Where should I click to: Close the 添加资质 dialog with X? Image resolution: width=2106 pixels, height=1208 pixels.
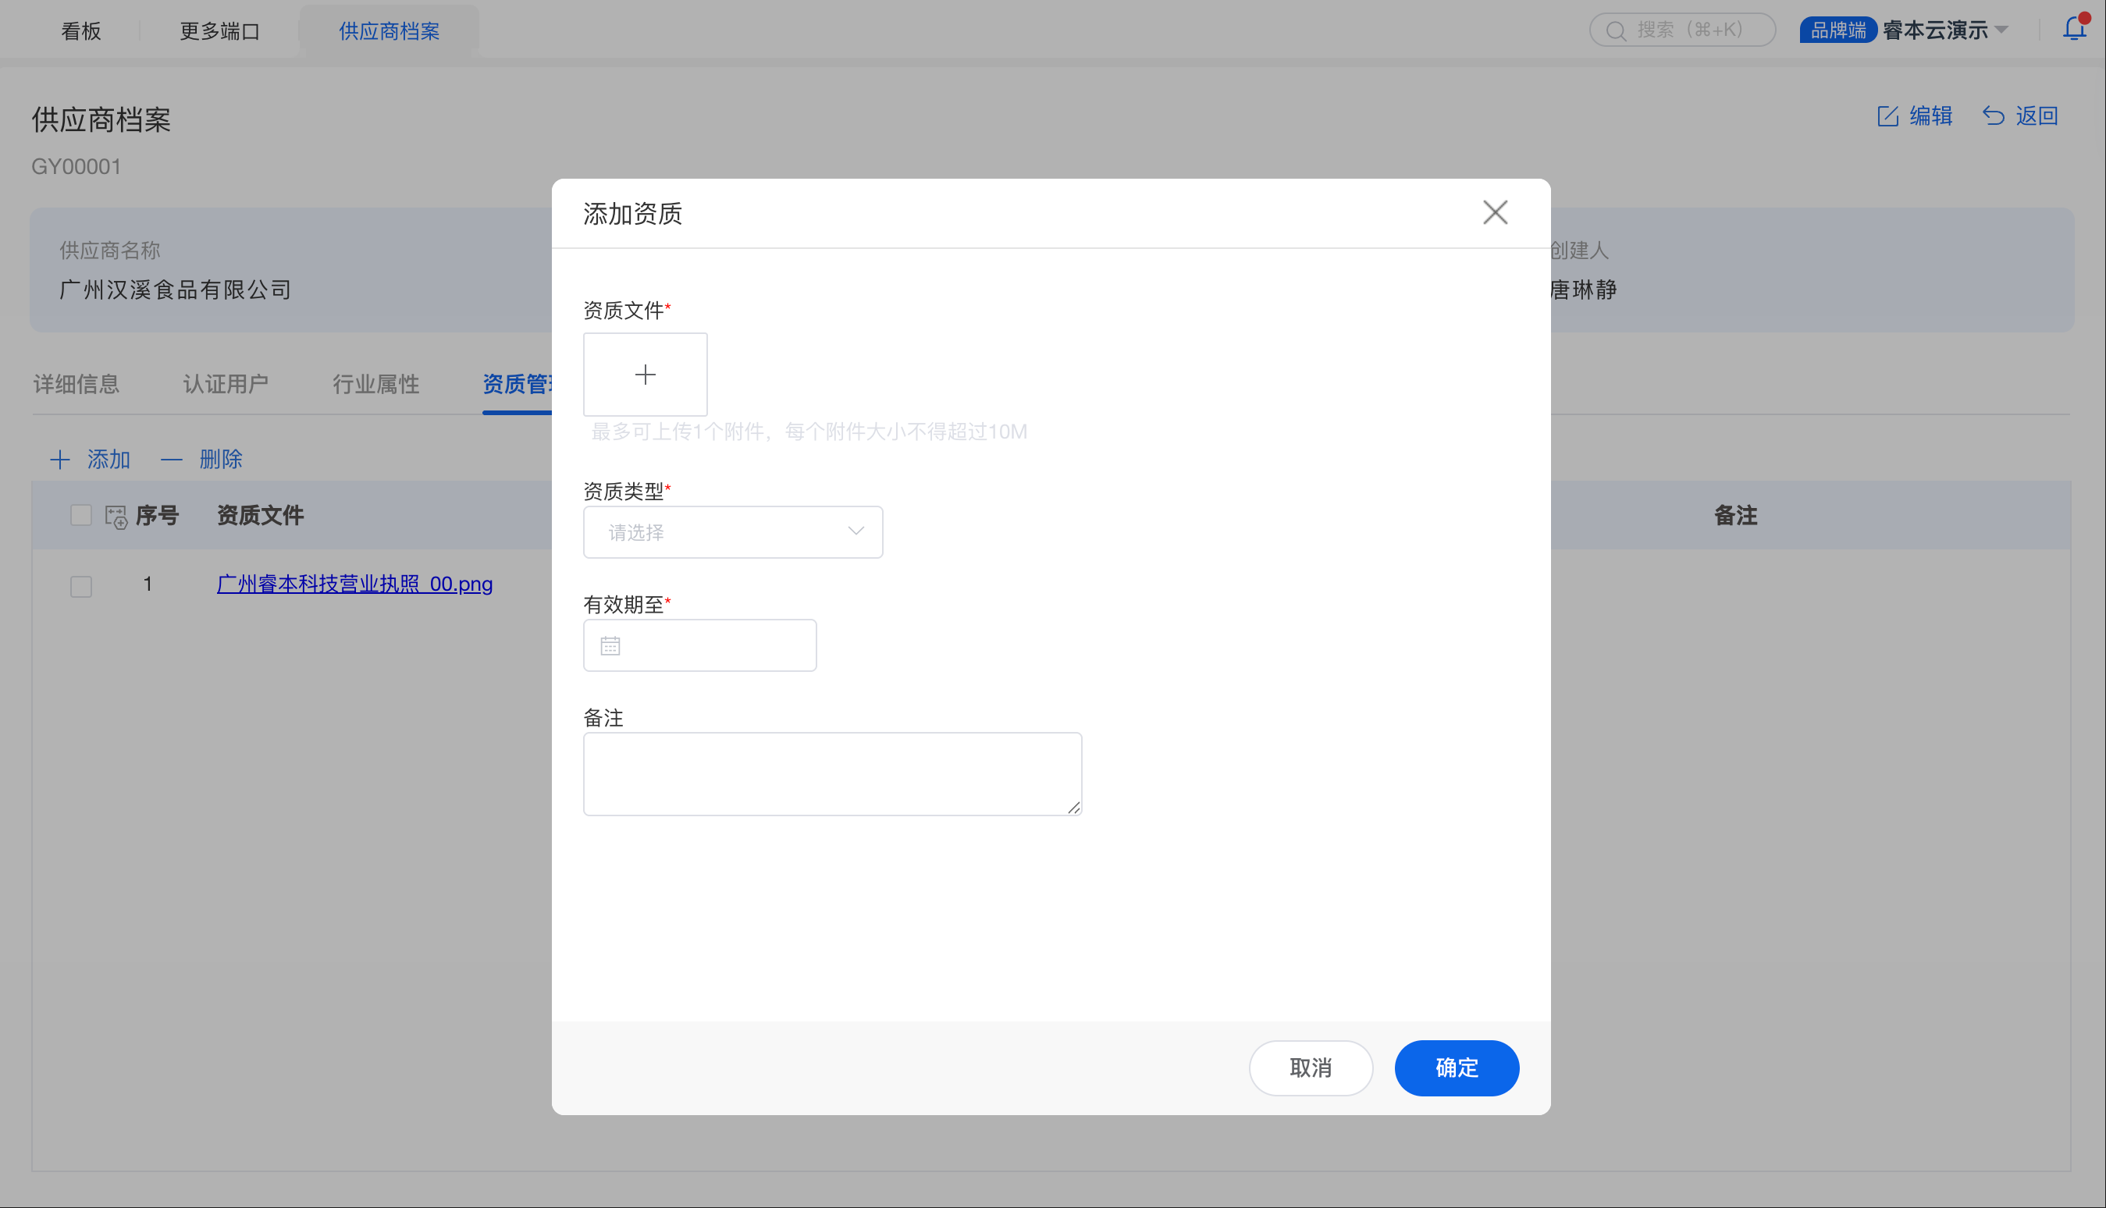[x=1495, y=212]
